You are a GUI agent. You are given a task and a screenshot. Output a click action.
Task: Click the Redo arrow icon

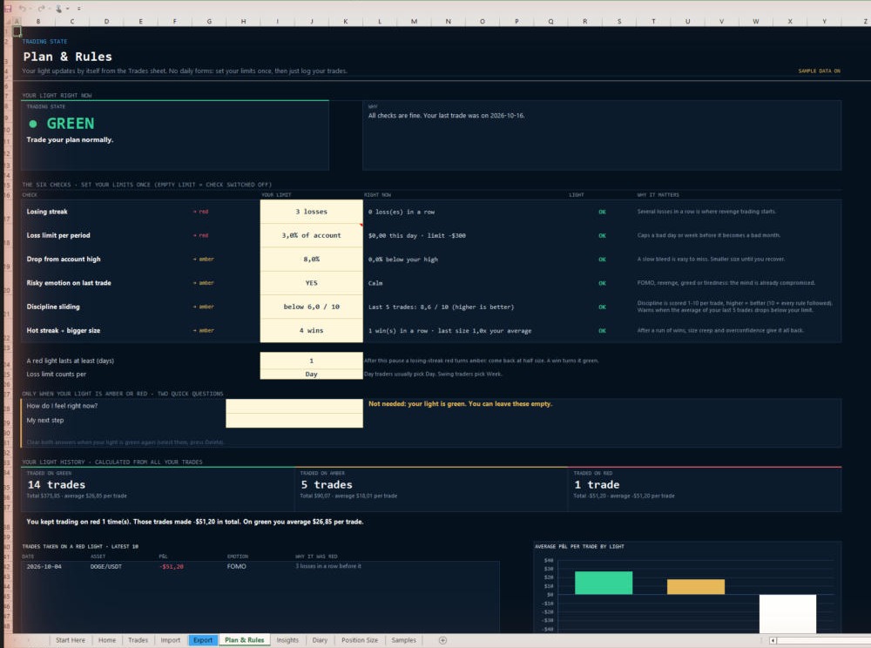[x=41, y=9]
